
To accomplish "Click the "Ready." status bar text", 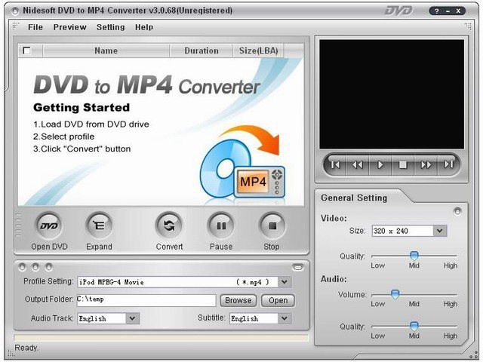I will click(x=26, y=348).
